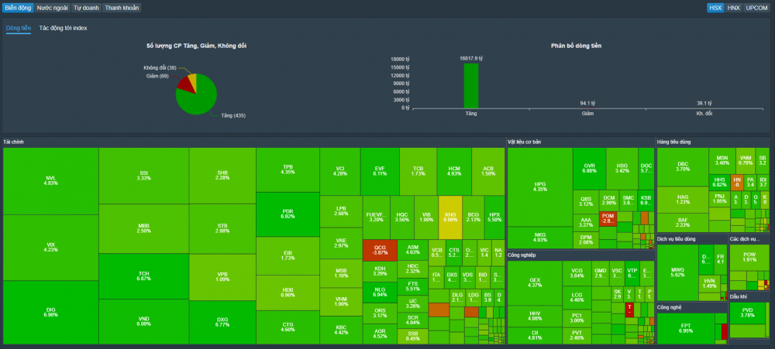775x349 pixels.
Task: Select the CII 4.81% tile
Action: [535, 335]
